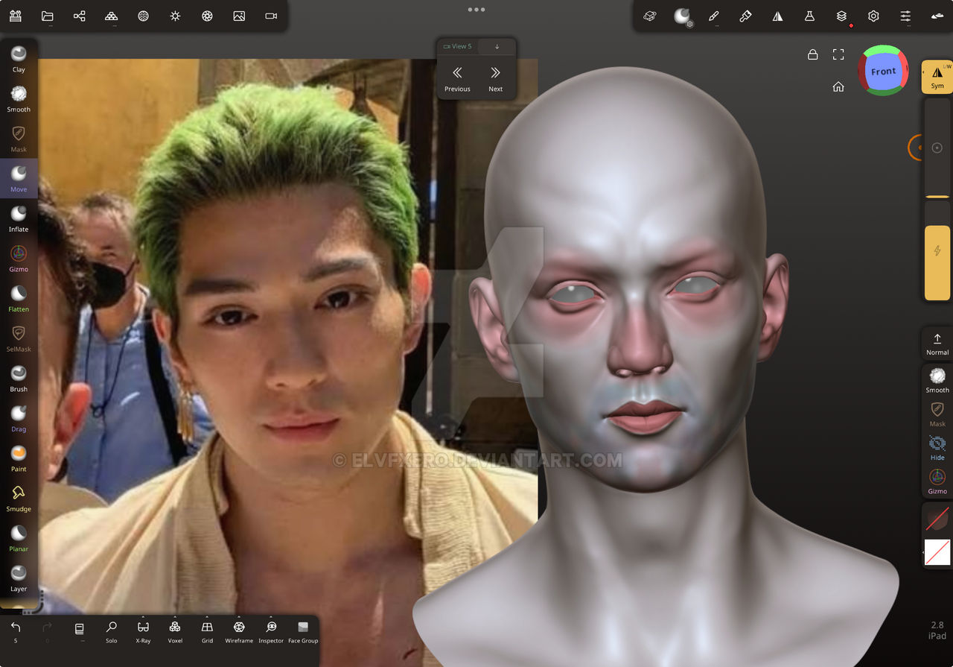The height and width of the screenshot is (667, 953).
Task: Select Mask shortcut in right toolbar
Action: [x=937, y=414]
